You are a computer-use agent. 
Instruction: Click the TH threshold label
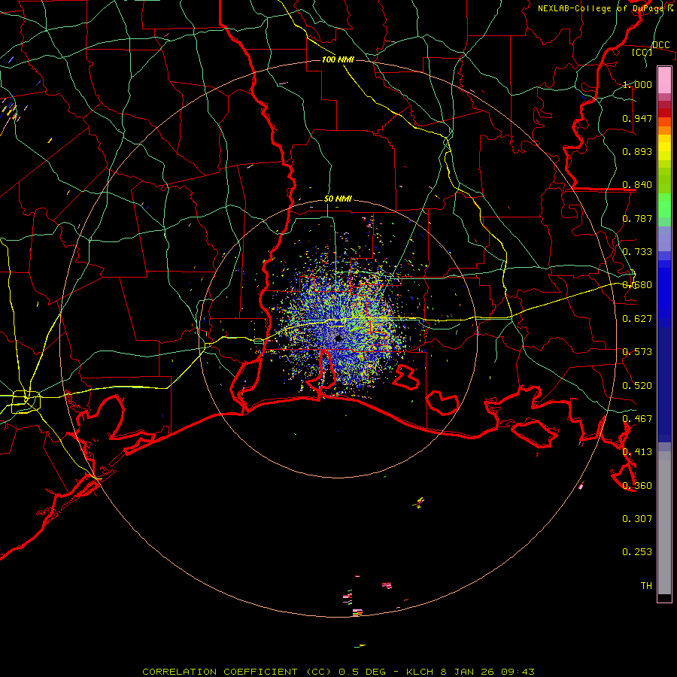tap(646, 586)
